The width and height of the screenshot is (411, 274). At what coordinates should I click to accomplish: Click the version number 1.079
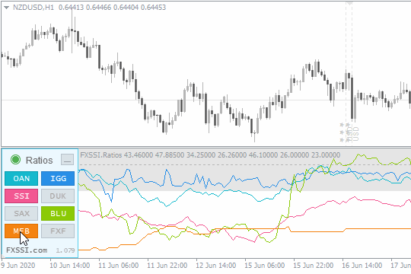(65, 250)
